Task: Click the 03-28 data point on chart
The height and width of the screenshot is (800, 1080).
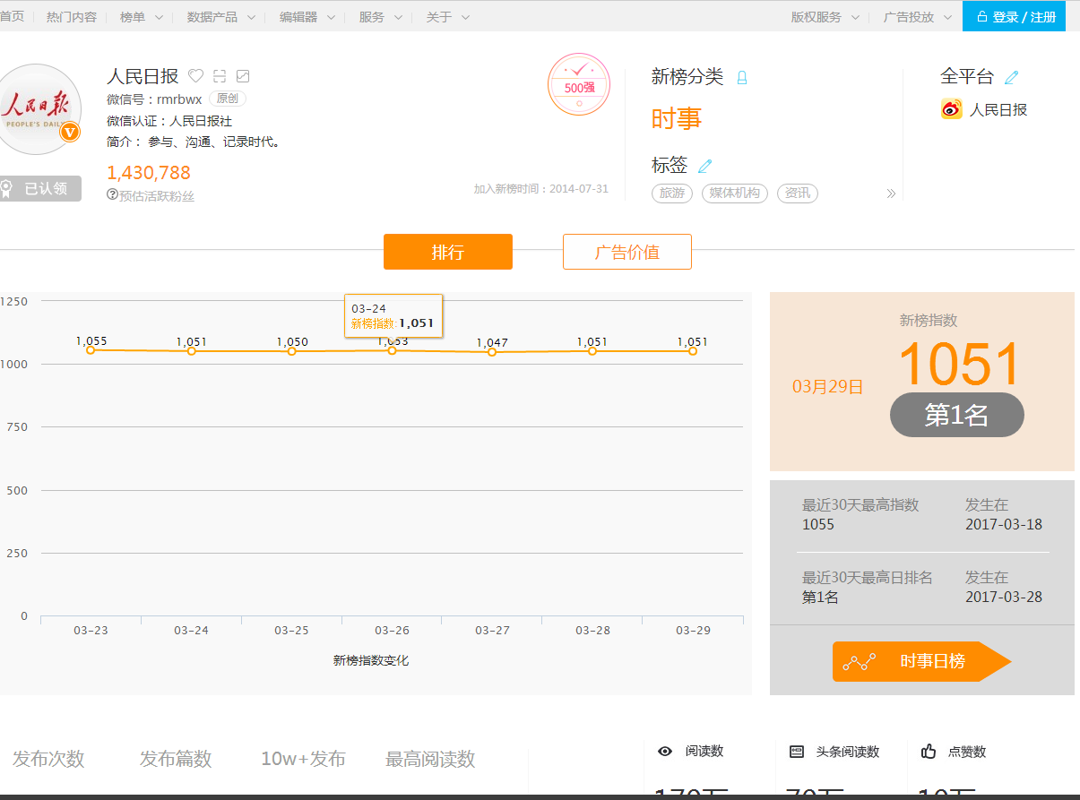Action: tap(592, 351)
